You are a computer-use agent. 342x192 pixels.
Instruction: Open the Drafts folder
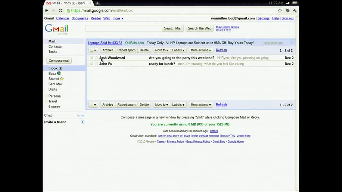53,89
